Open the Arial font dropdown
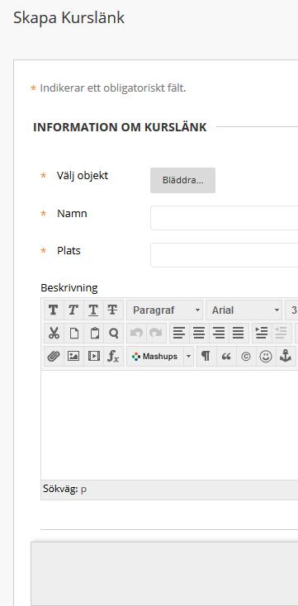Image resolution: width=298 pixels, height=606 pixels. point(244,310)
